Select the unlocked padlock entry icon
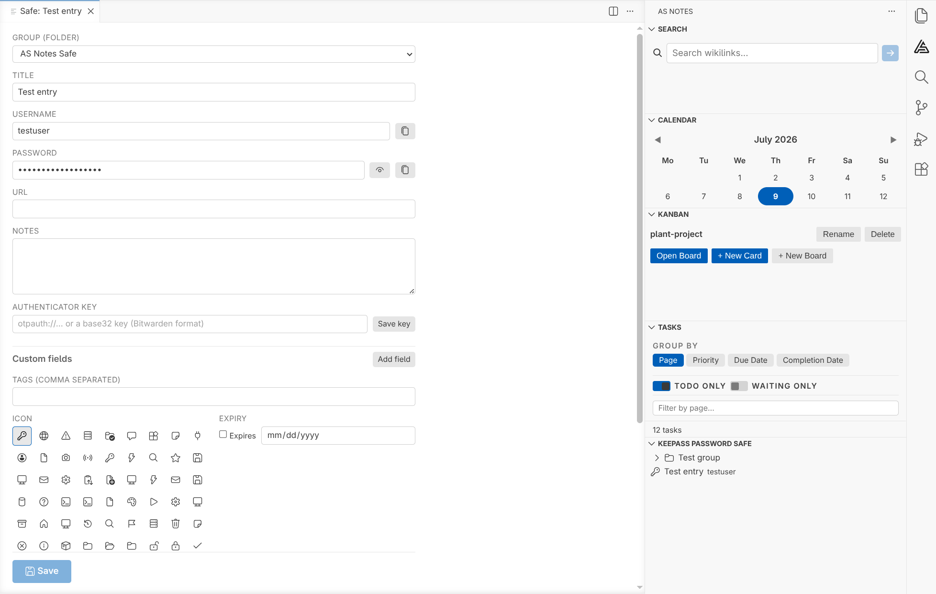Image resolution: width=936 pixels, height=594 pixels. point(154,546)
